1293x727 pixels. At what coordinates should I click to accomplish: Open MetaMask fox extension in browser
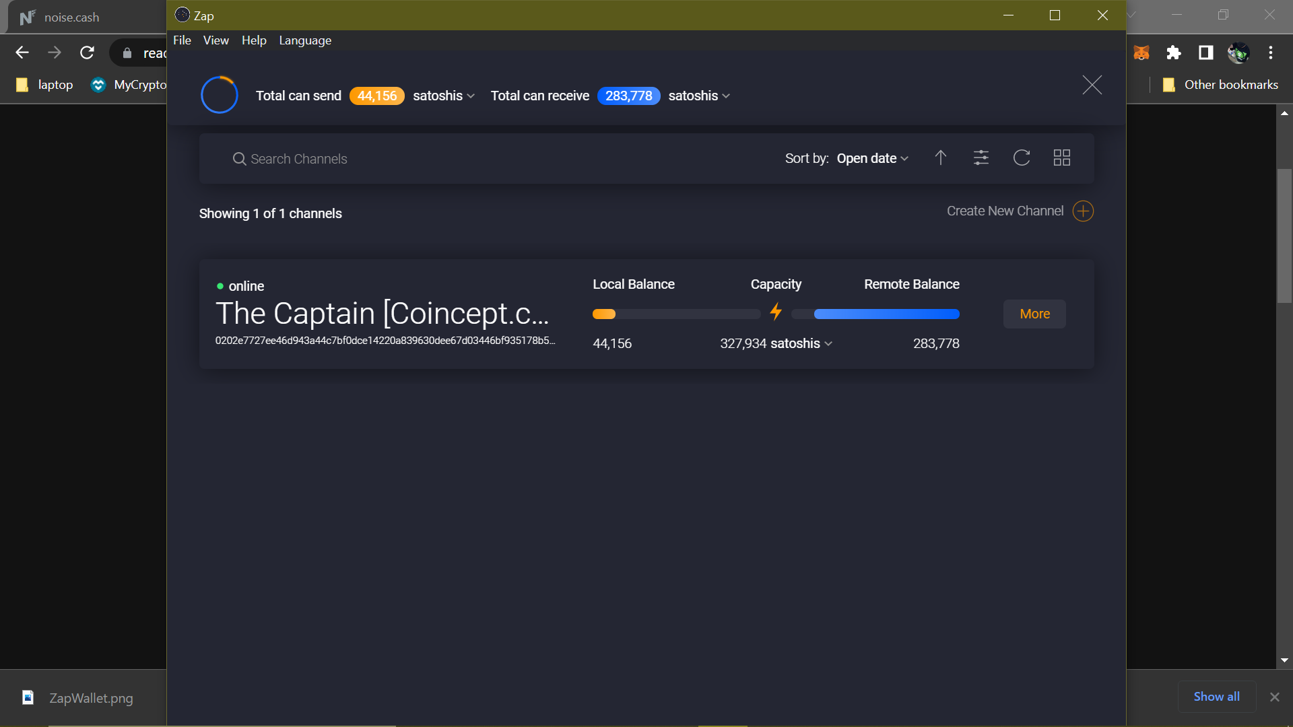[1141, 53]
